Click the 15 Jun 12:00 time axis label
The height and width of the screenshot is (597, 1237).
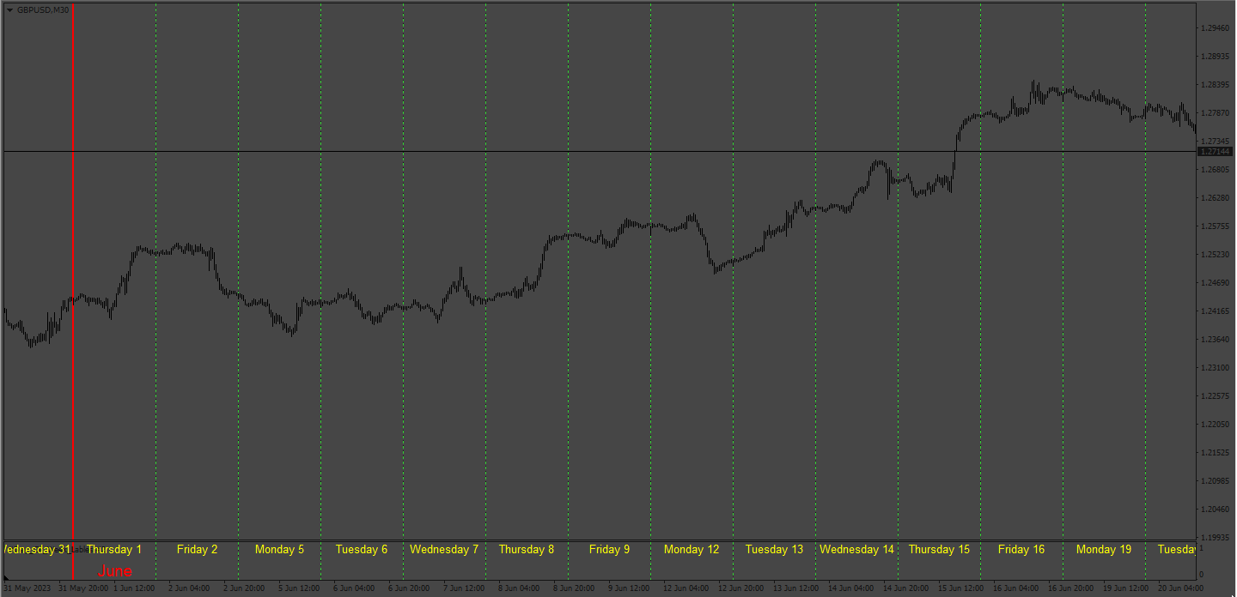point(961,588)
